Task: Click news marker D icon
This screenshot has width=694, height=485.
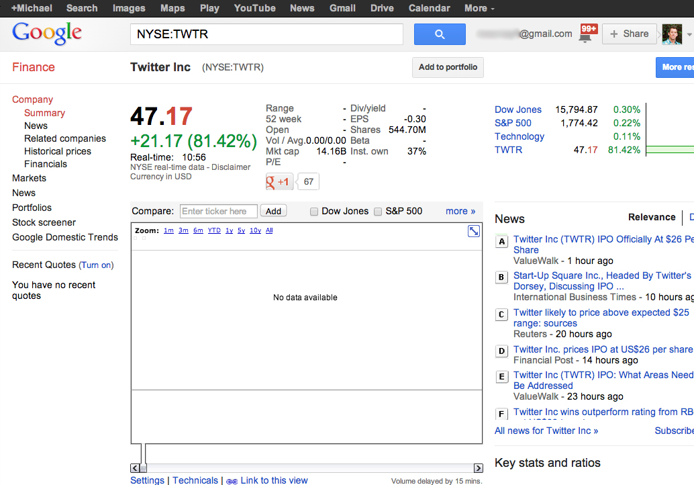Action: [501, 351]
